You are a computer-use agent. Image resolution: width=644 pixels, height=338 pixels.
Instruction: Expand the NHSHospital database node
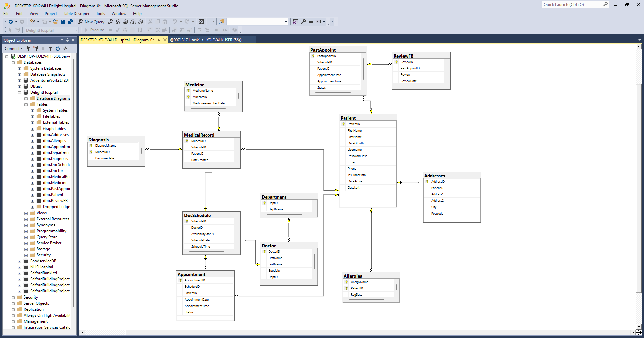click(19, 267)
